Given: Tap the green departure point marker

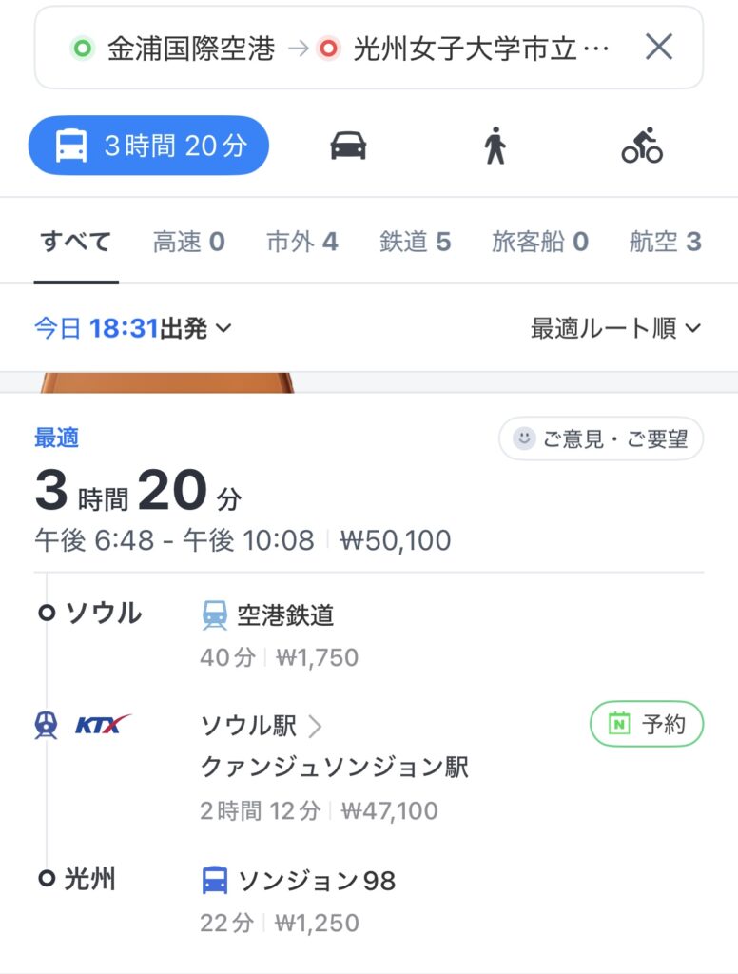Looking at the screenshot, I should tap(83, 49).
